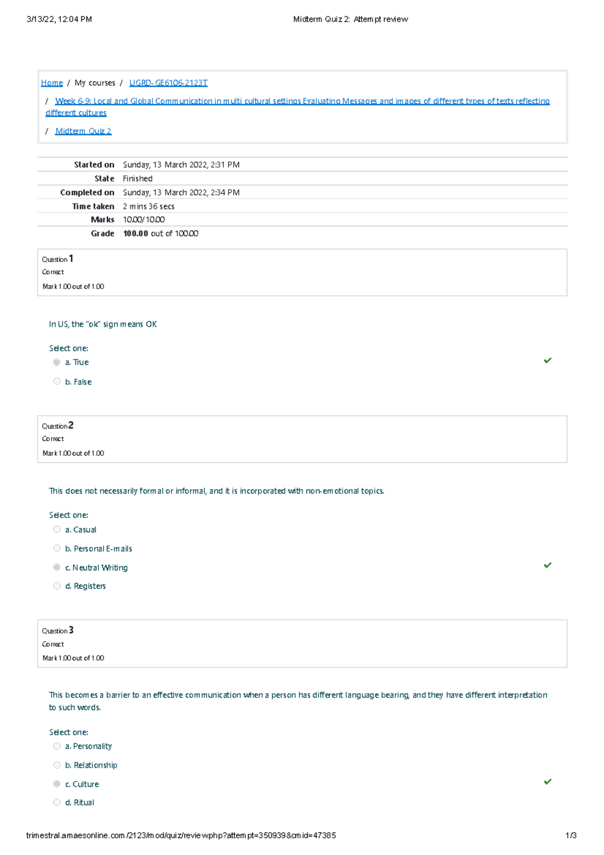Pick the Ritual radio option
The height and width of the screenshot is (855, 604).
pos(57,802)
